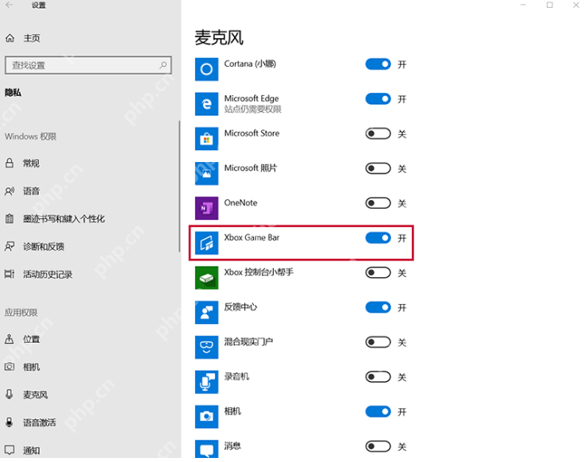Image resolution: width=584 pixels, height=462 pixels.
Task: Click the search magnifier icon
Action: click(163, 65)
